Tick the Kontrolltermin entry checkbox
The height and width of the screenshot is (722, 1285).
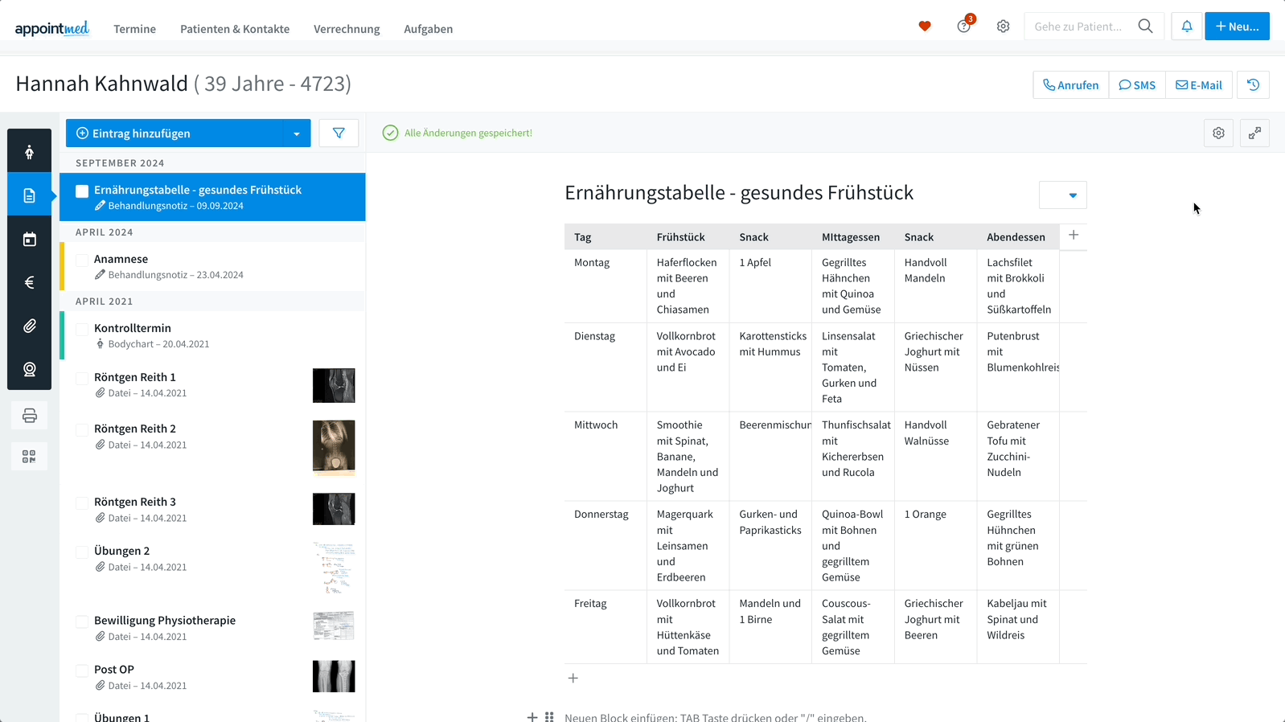pos(82,330)
